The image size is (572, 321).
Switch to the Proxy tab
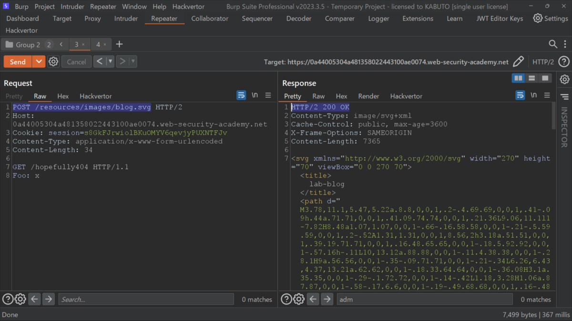click(92, 19)
